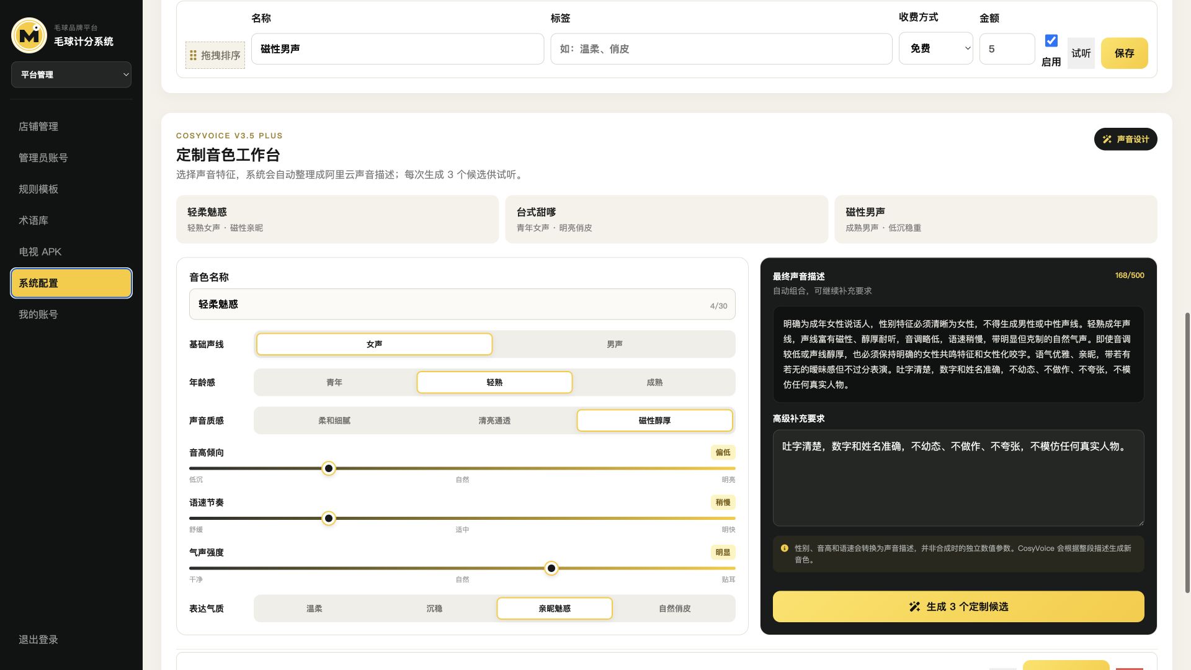Toggle the 启用 checkbox
1191x670 pixels.
click(x=1051, y=41)
